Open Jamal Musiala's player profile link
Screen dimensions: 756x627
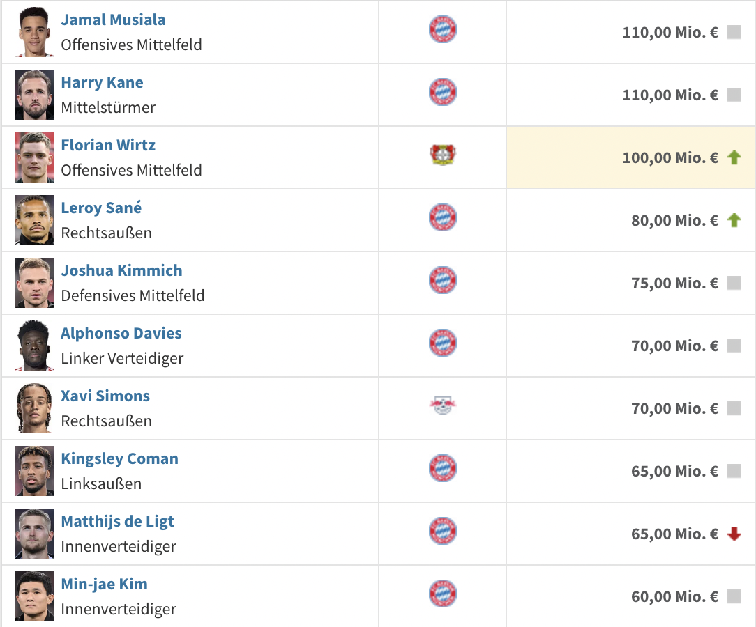click(x=113, y=20)
